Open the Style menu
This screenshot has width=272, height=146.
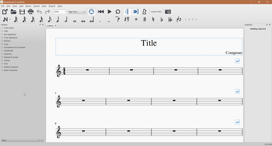pyautogui.click(x=44, y=6)
